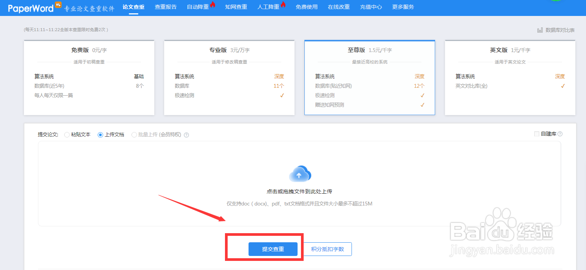The width and height of the screenshot is (586, 270).
Task: Click the file upload drop area
Action: coord(300,186)
